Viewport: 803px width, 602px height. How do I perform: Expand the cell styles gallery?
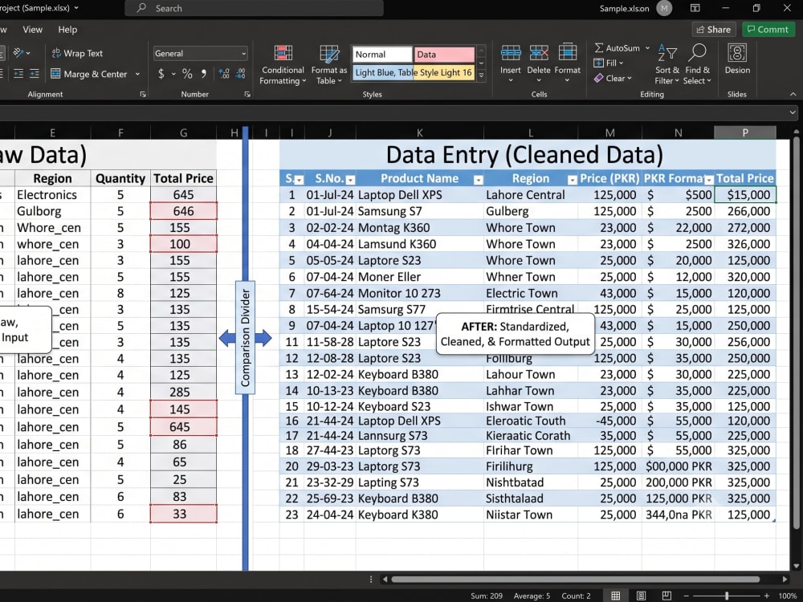point(481,75)
